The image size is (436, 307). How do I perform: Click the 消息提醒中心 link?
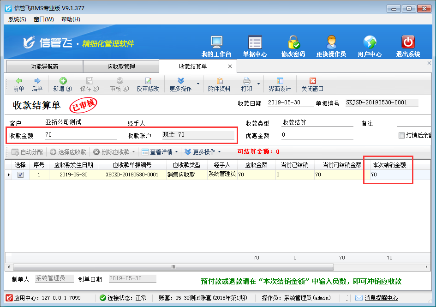click(x=381, y=298)
